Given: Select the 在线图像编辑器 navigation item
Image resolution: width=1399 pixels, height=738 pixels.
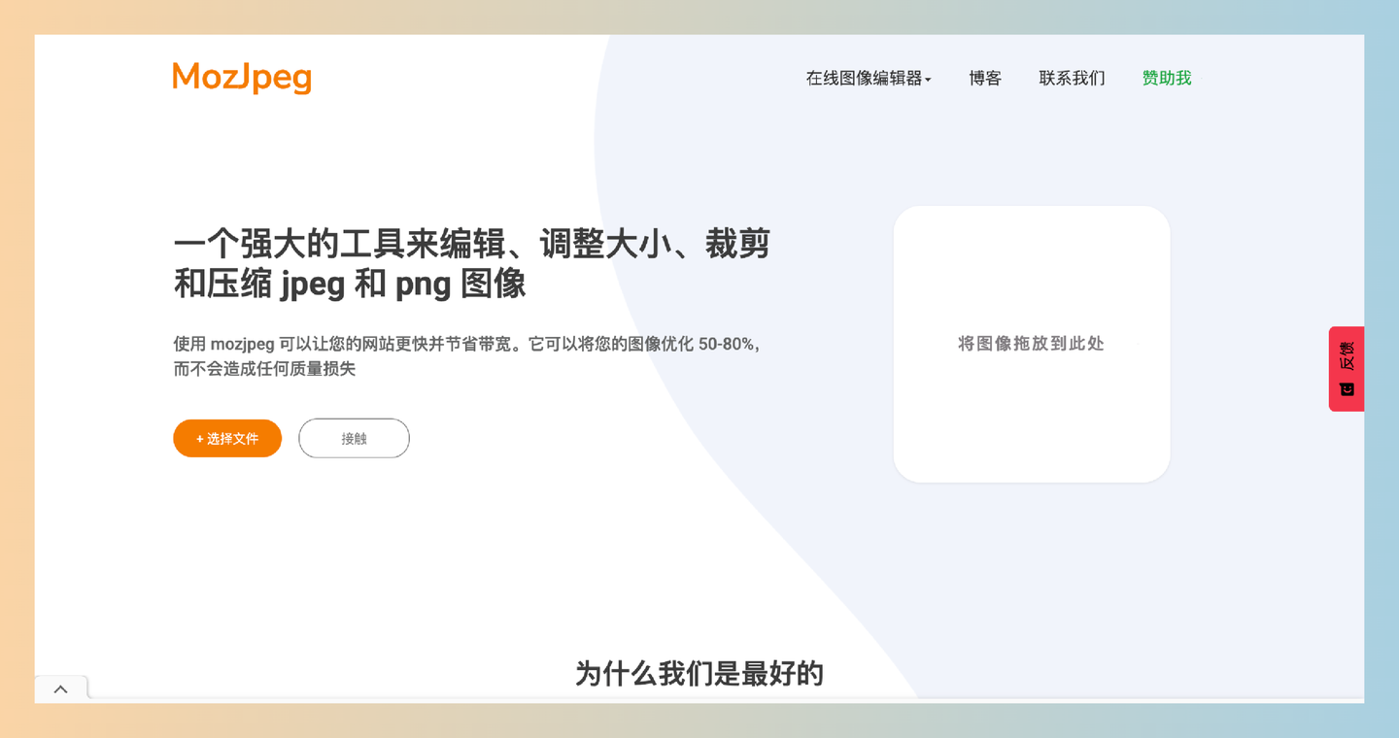Looking at the screenshot, I should tap(868, 78).
